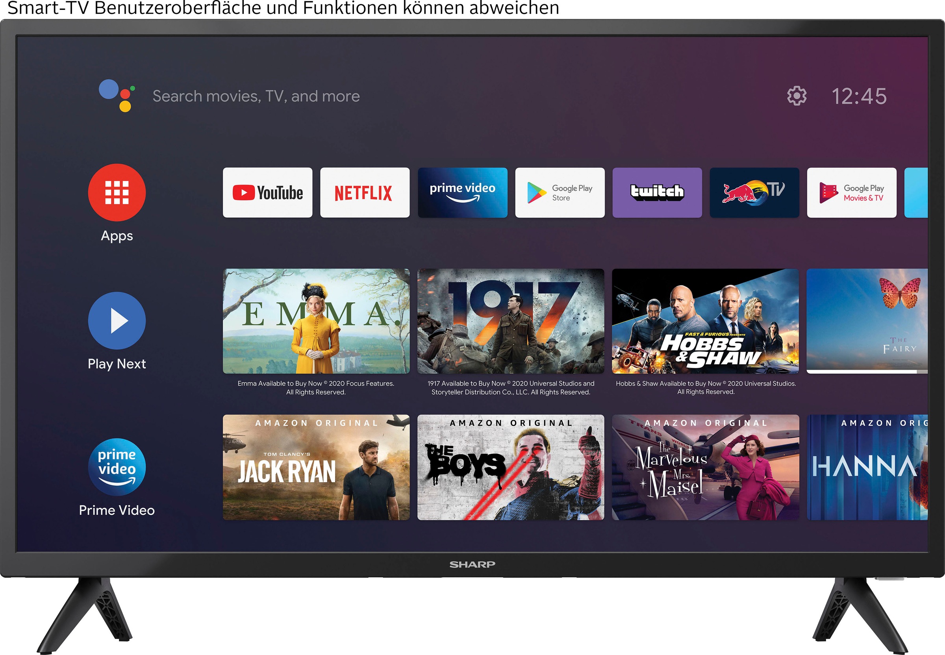945x655 pixels.
Task: Select the Apps label
Action: click(x=117, y=237)
